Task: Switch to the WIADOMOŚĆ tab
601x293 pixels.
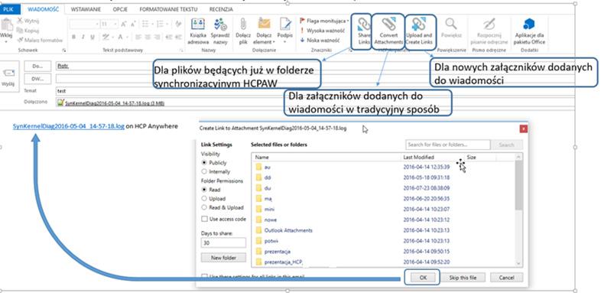Action: [44, 9]
